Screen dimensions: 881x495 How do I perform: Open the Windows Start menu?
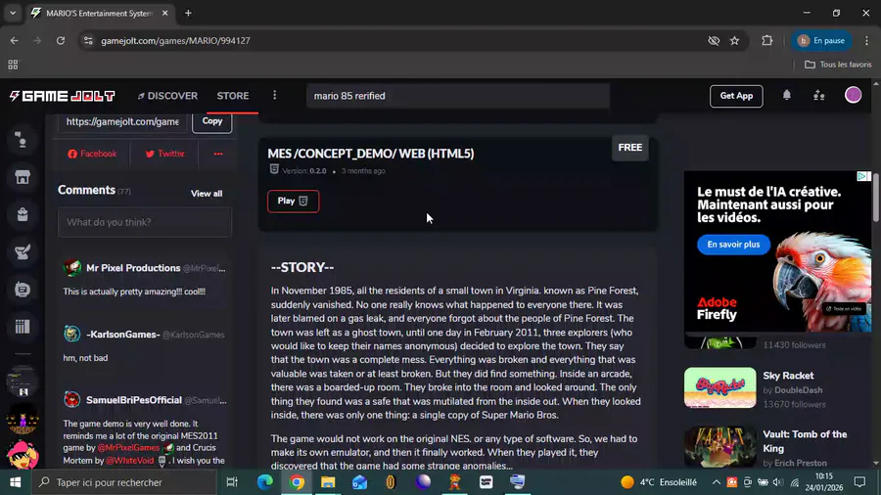[15, 482]
